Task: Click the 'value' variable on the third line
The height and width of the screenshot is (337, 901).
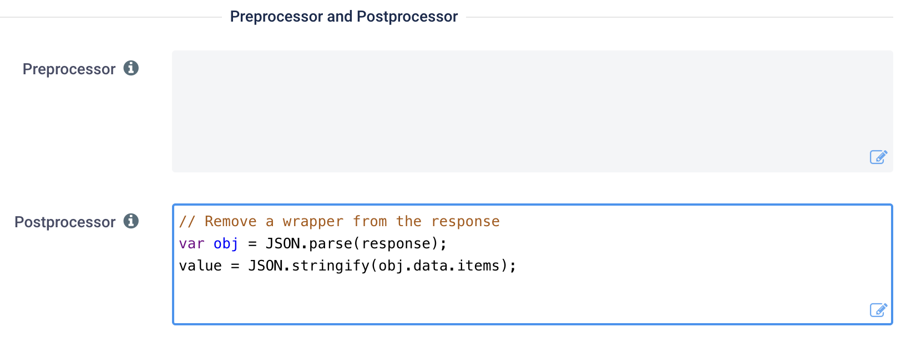Action: 200,265
